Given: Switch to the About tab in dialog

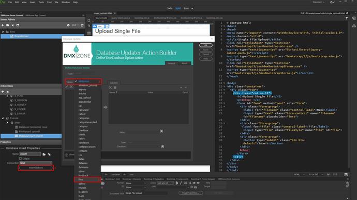Looking at the screenshot, I should point(184,63).
